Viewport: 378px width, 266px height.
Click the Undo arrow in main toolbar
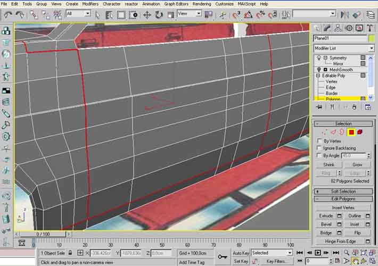point(7,14)
